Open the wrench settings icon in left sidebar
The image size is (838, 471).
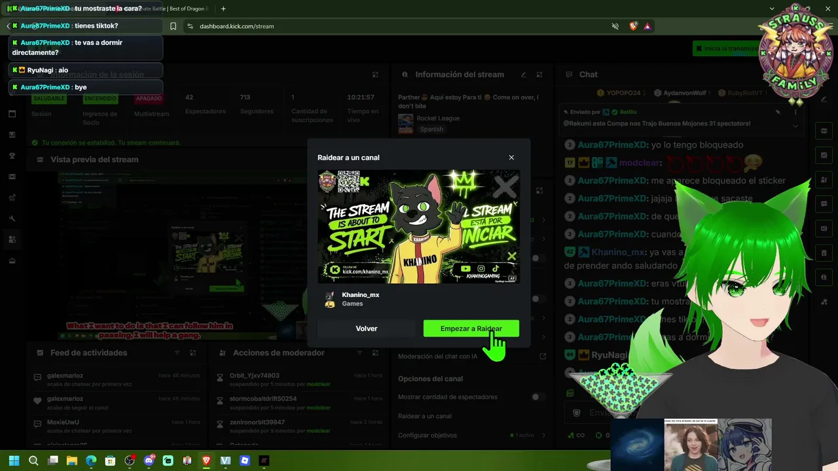click(x=12, y=218)
